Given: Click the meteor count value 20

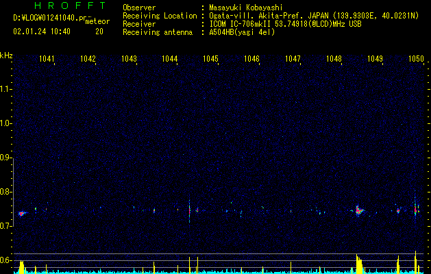Looking at the screenshot, I should (x=99, y=32).
